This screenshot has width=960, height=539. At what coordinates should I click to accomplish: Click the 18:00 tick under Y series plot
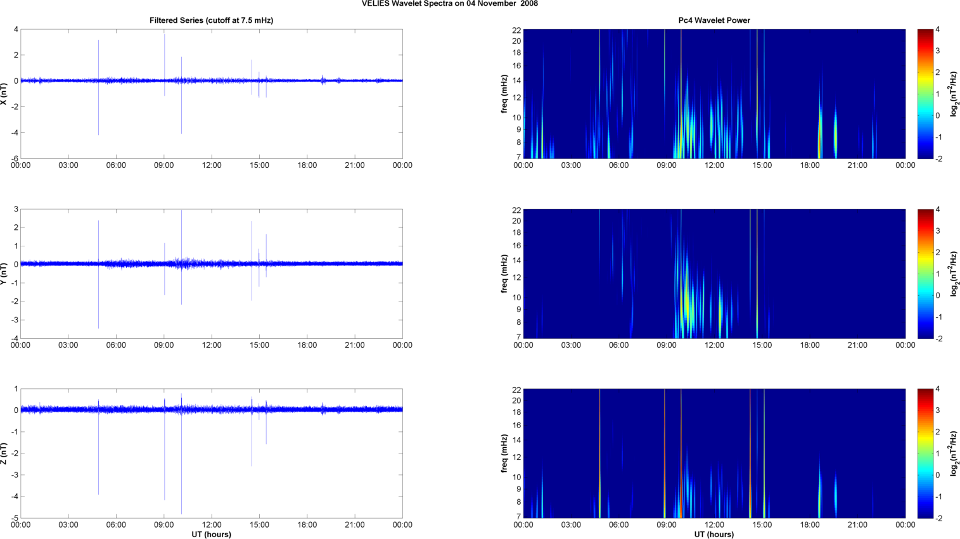tap(307, 345)
